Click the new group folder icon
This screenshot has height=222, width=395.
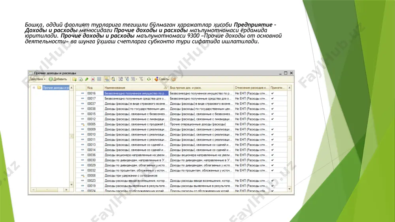click(74, 79)
